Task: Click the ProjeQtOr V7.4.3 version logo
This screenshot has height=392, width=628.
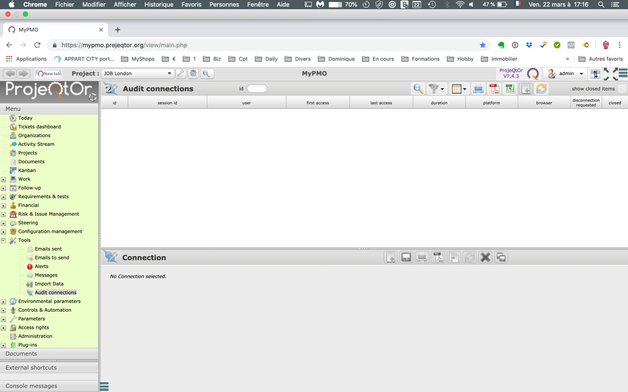Action: click(x=519, y=73)
